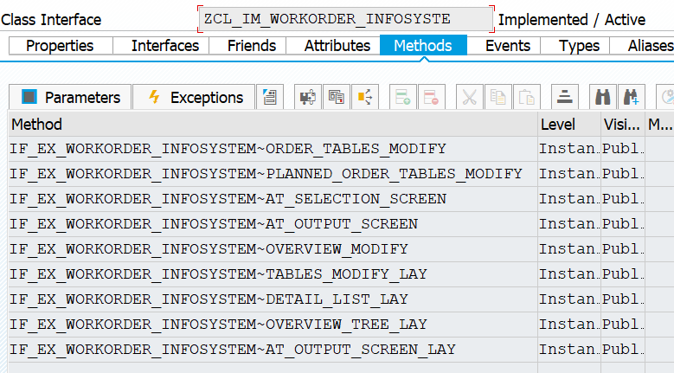Screen dimensions: 674x373
Task: Select the DETAIL_LIST_LAY method row
Action: [x=273, y=299]
